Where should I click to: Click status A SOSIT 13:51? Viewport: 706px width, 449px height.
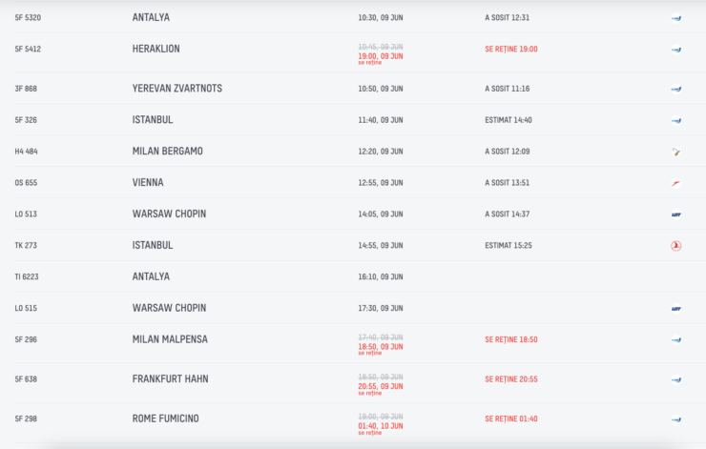[x=507, y=183]
